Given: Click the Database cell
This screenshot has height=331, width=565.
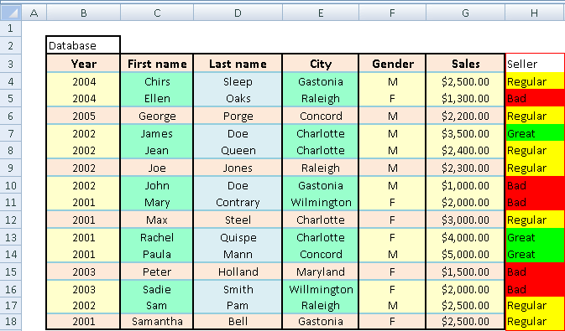Looking at the screenshot, I should tap(83, 45).
